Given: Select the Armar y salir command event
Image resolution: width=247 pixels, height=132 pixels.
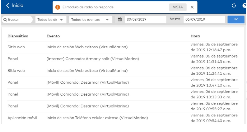Looking at the screenshot, I should (123, 59).
